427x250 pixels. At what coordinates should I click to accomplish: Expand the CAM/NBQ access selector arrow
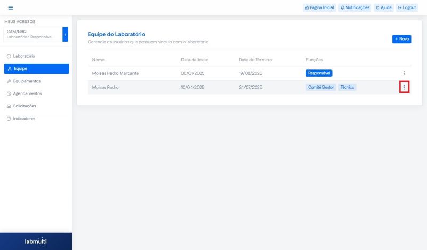click(65, 34)
